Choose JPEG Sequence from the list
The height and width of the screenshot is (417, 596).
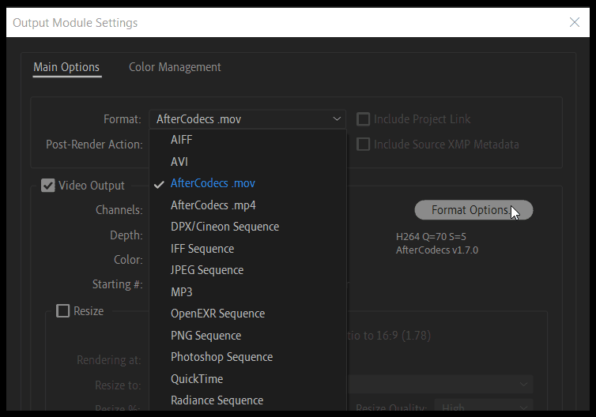[x=248, y=270]
